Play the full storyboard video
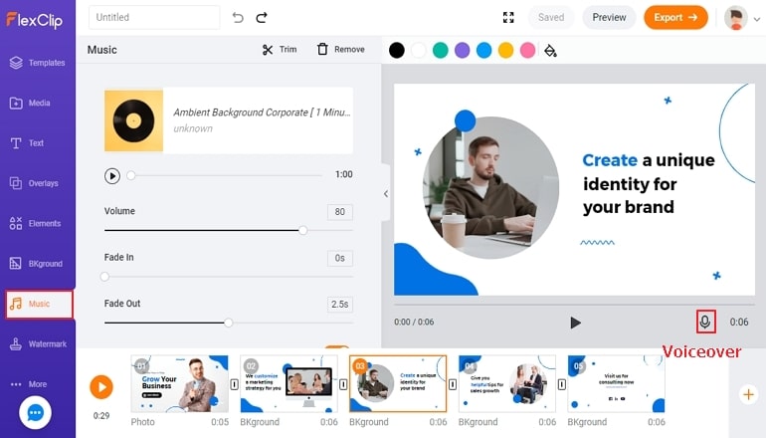Screen dimensions: 766x438 (x=101, y=387)
